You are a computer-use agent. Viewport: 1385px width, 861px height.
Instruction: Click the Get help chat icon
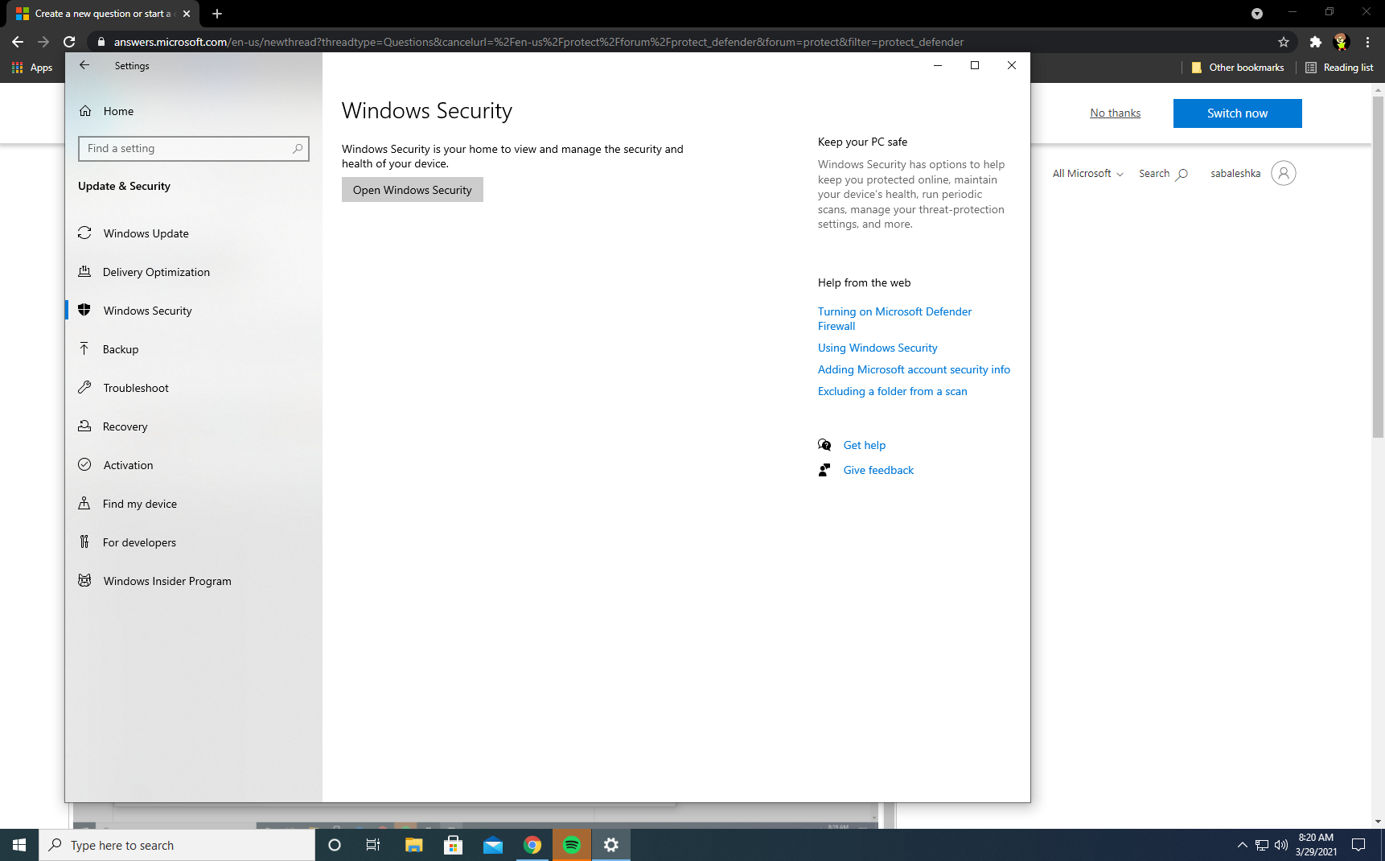(x=824, y=445)
